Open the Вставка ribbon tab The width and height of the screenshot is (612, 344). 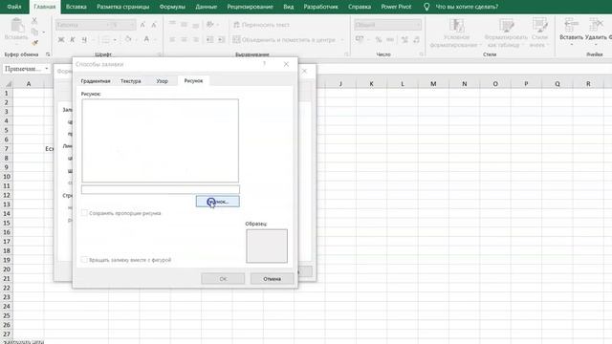pyautogui.click(x=76, y=7)
